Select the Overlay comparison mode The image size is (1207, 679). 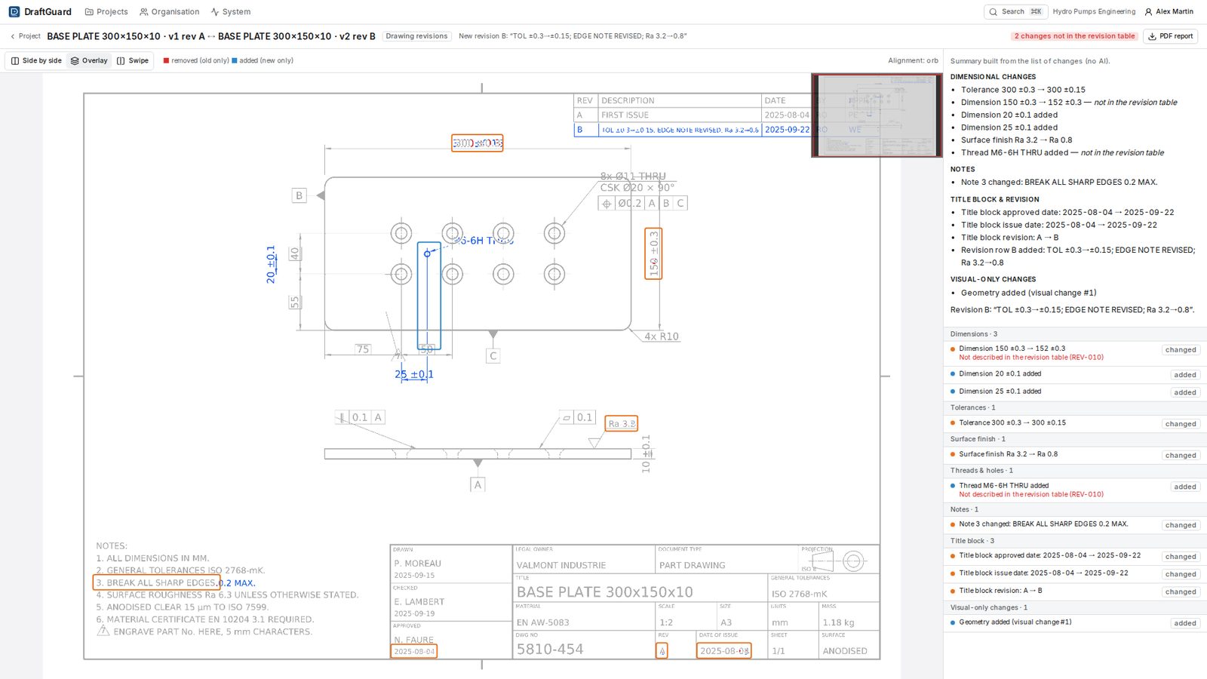tap(89, 60)
